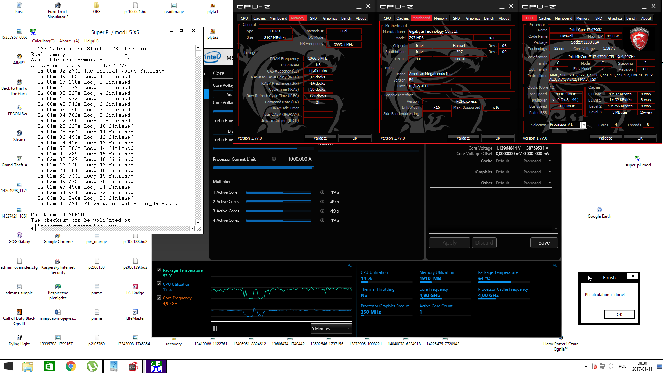Open the OBS desktop shortcut
This screenshot has width=663, height=373.
97,8
